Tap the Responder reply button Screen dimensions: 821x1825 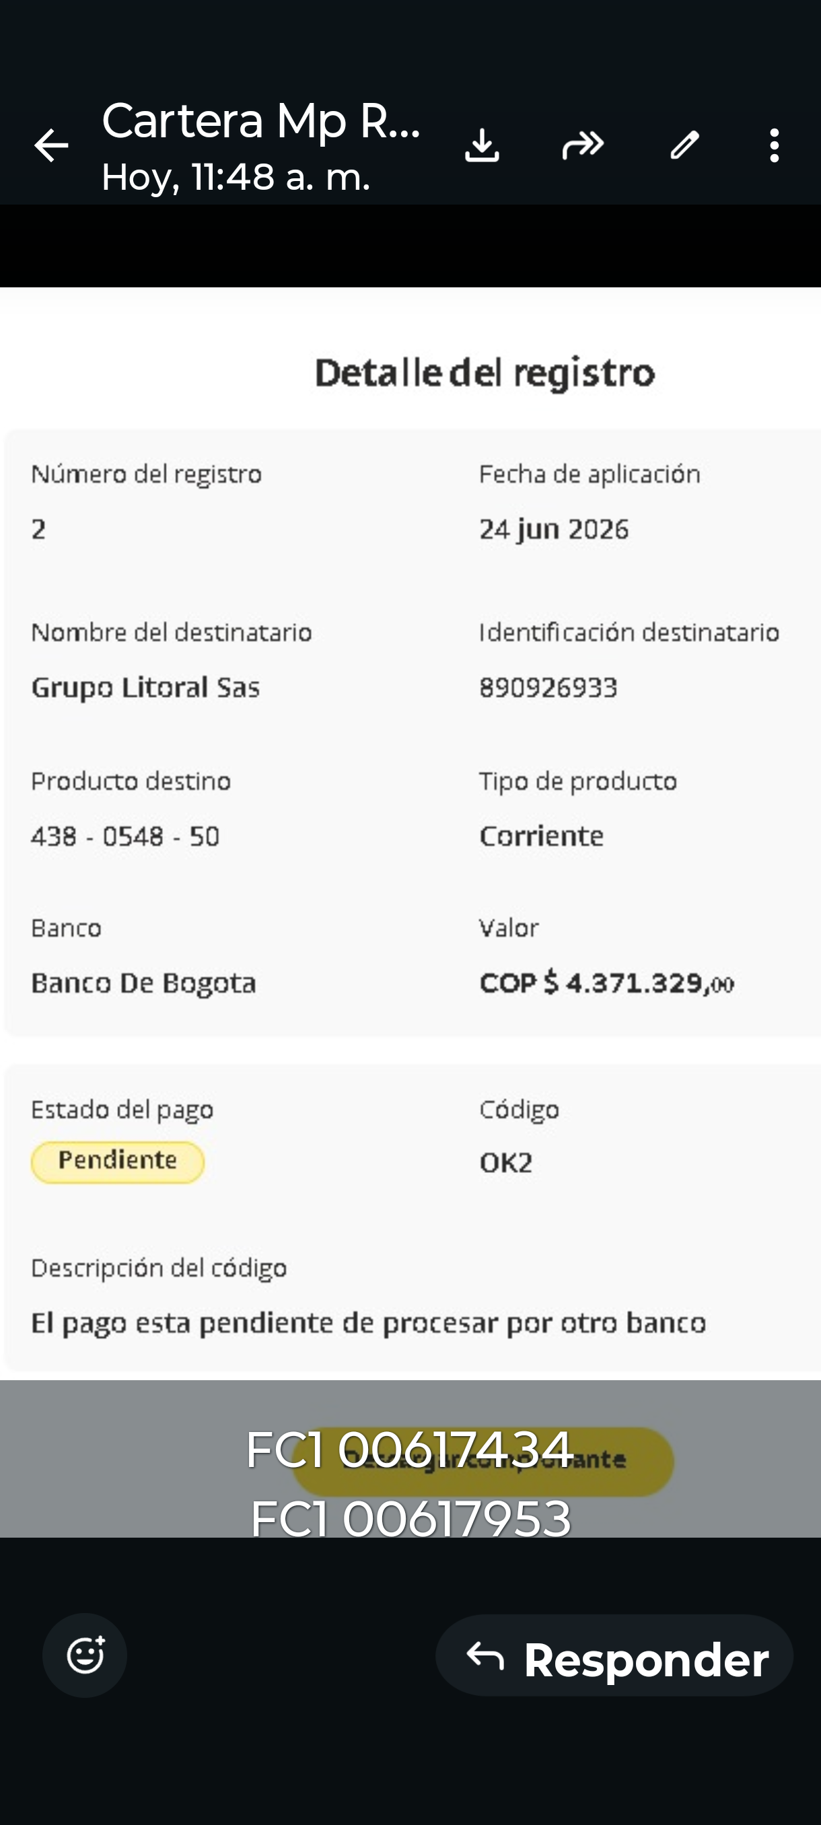614,1655
